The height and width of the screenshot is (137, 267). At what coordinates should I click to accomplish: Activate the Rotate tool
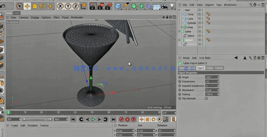pos(43,6)
